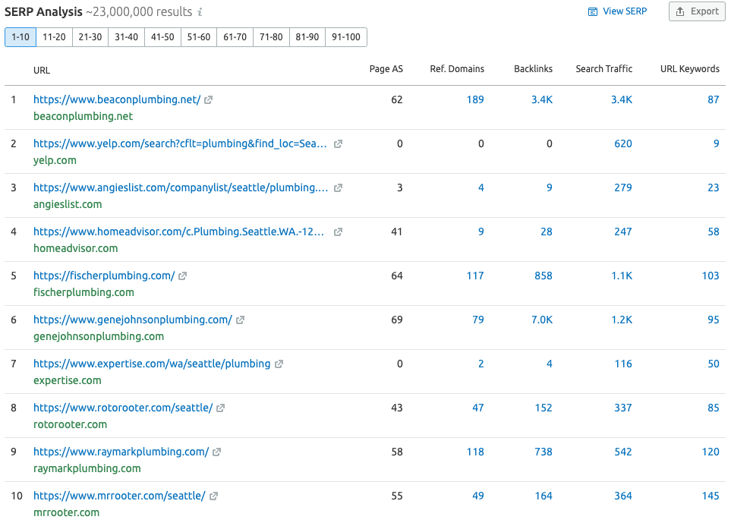Screen dimensions: 731x526
Task: Click the Search Traffic column header
Action: click(x=604, y=69)
